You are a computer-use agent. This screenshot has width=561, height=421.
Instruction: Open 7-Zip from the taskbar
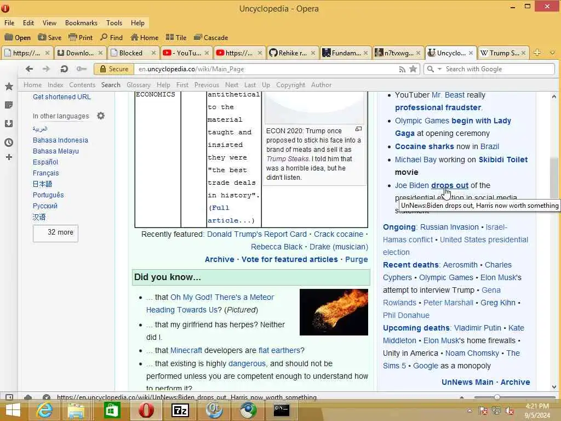coord(180,410)
